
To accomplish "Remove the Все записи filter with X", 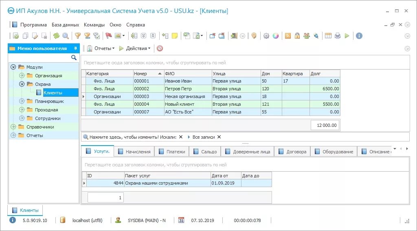I will coord(219,137).
